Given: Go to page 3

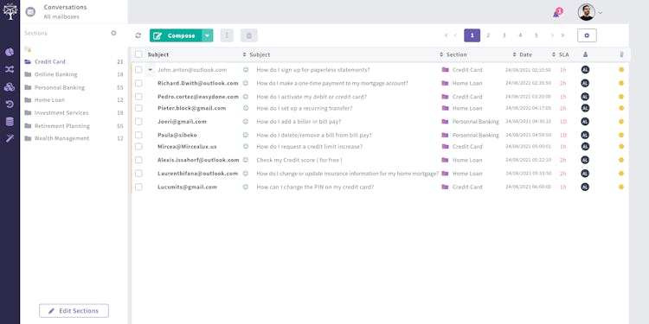Looking at the screenshot, I should [504, 35].
